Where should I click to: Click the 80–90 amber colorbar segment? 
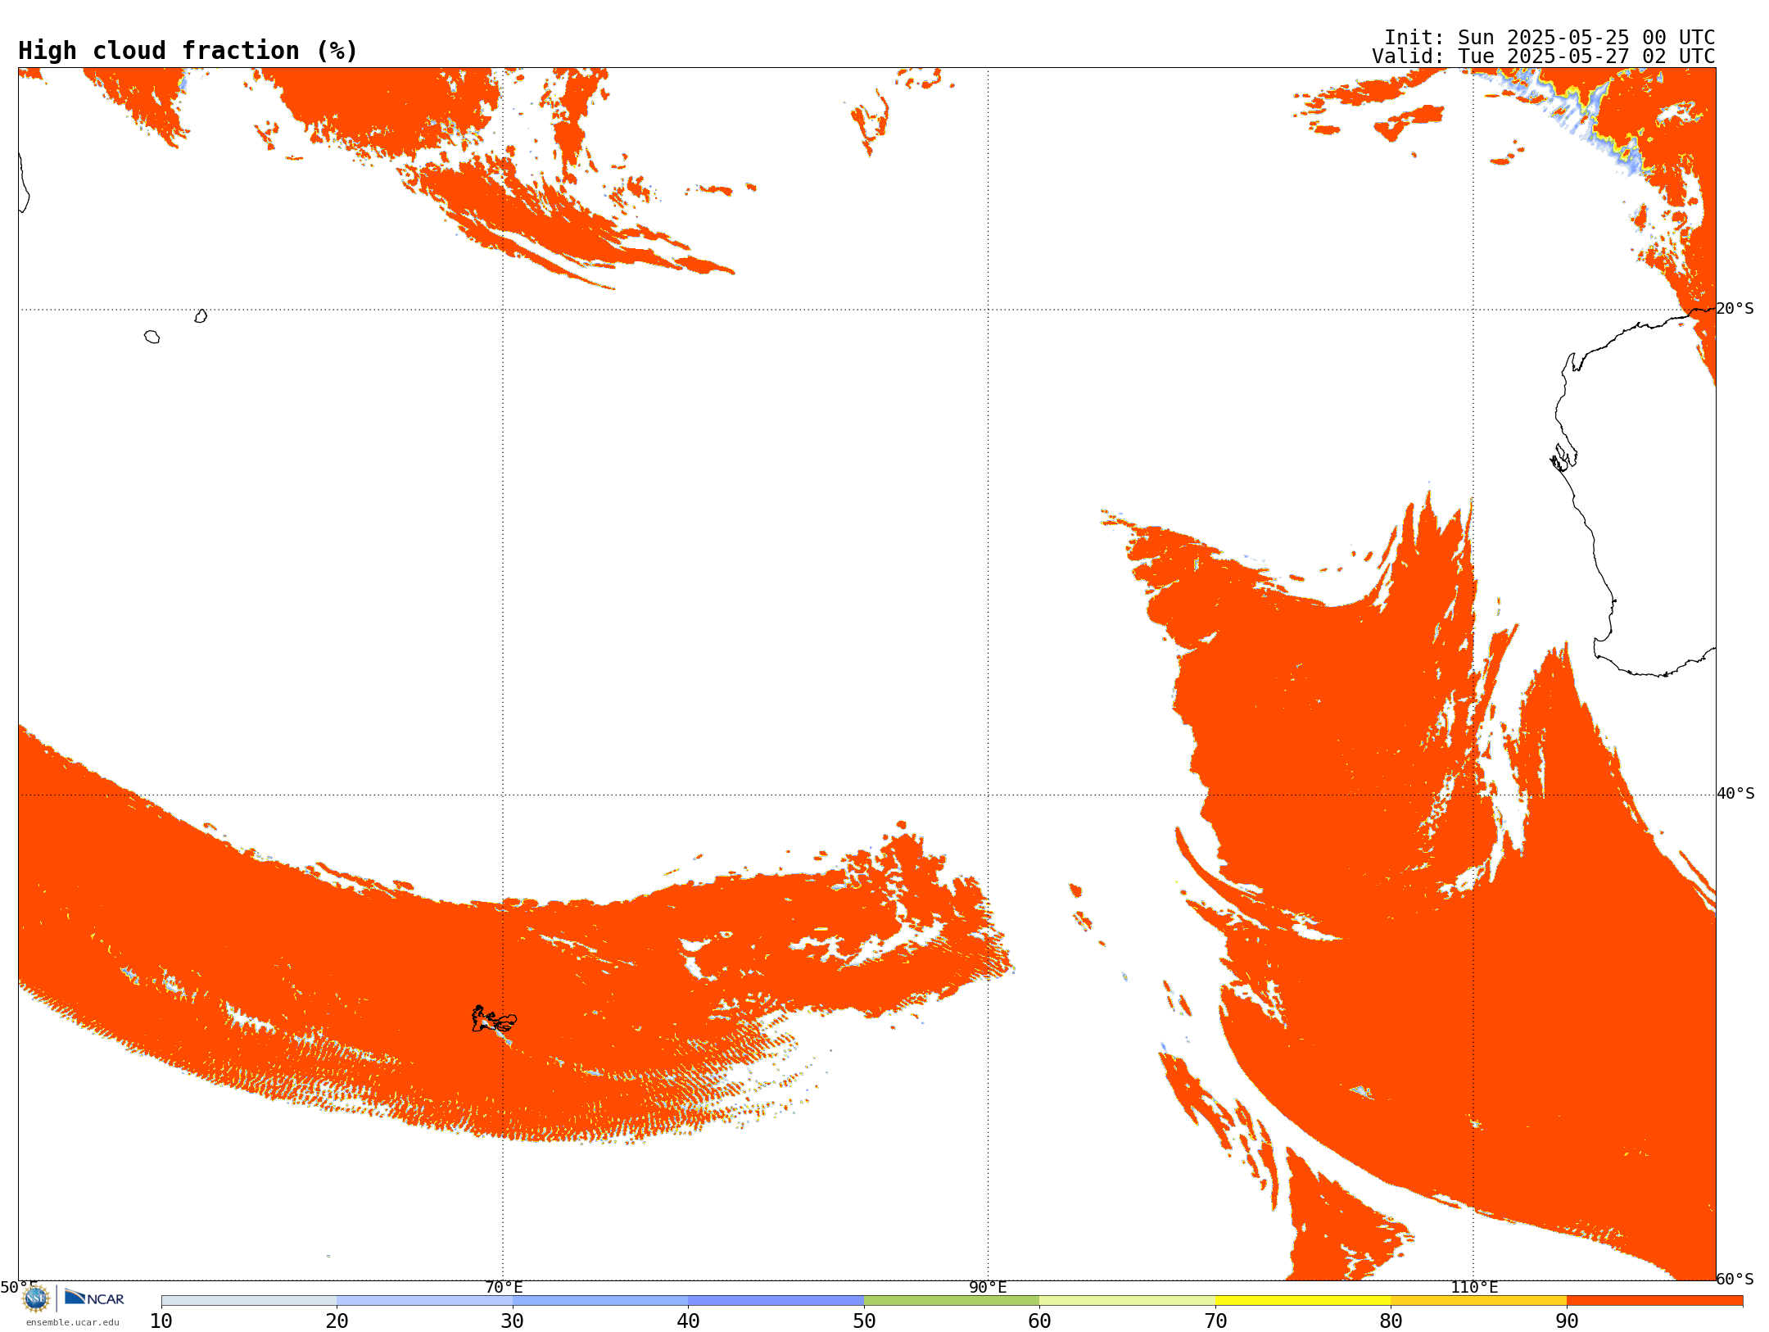(1478, 1301)
